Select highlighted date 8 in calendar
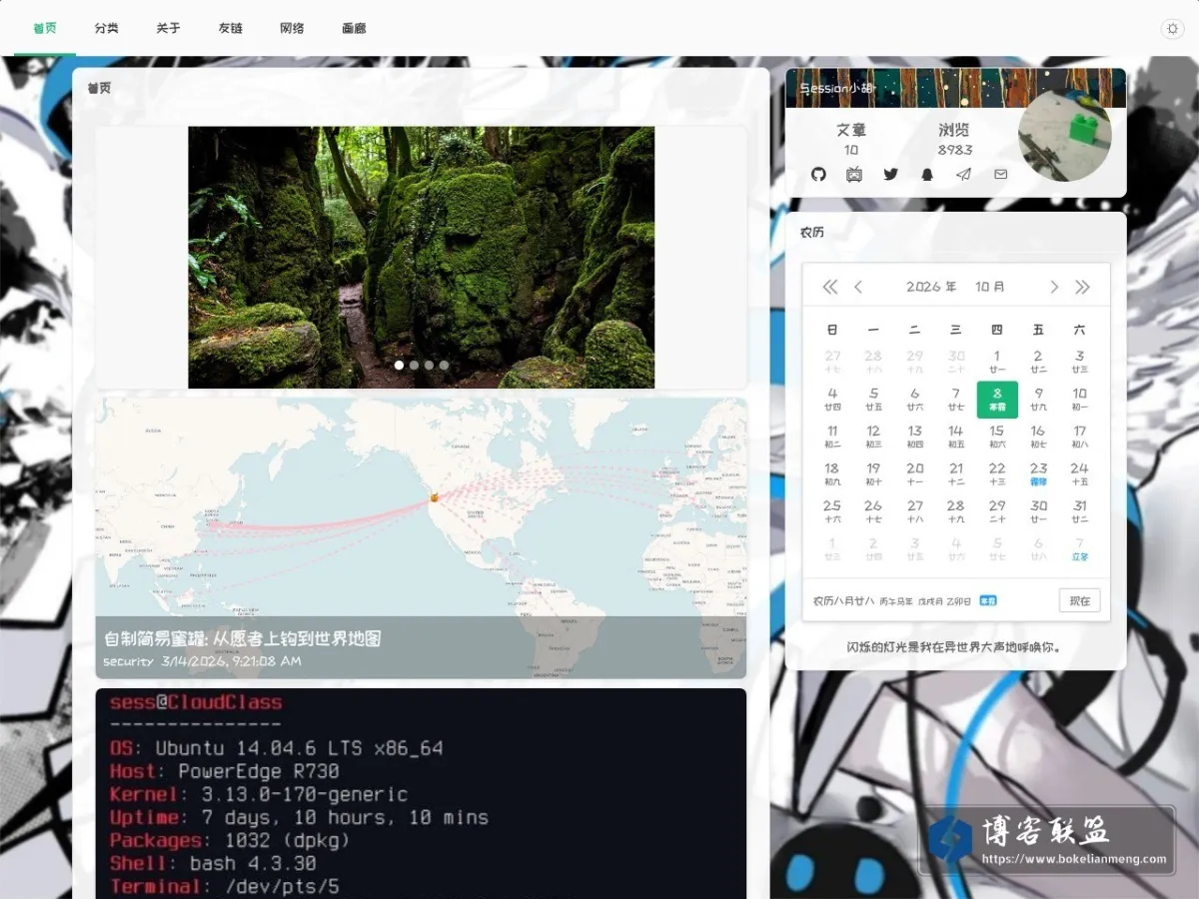The width and height of the screenshot is (1199, 899). coord(997,400)
